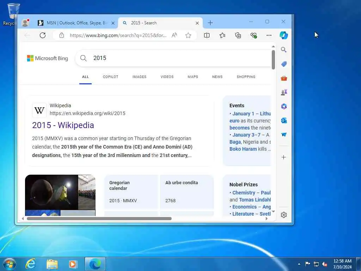Close the MSN tab
361x271 pixels.
pyautogui.click(x=113, y=23)
